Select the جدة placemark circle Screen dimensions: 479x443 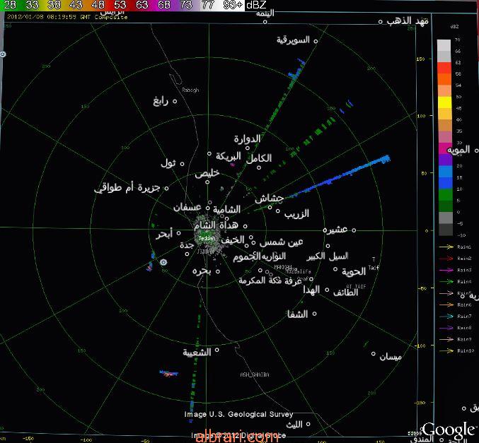pyautogui.click(x=187, y=254)
